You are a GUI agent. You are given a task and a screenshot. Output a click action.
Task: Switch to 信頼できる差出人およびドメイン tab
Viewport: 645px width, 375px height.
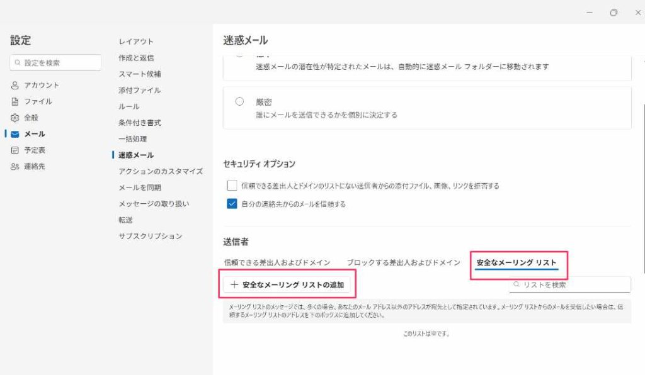(277, 262)
